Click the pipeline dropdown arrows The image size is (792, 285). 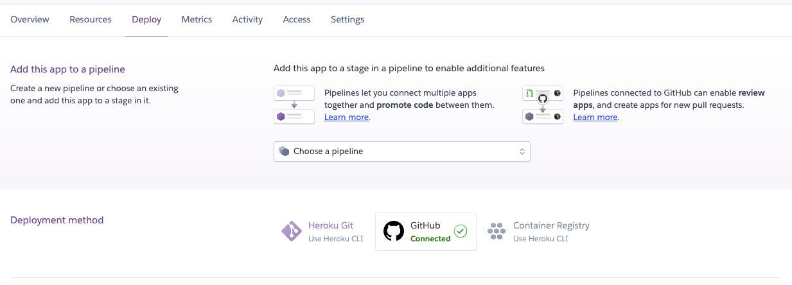point(522,151)
